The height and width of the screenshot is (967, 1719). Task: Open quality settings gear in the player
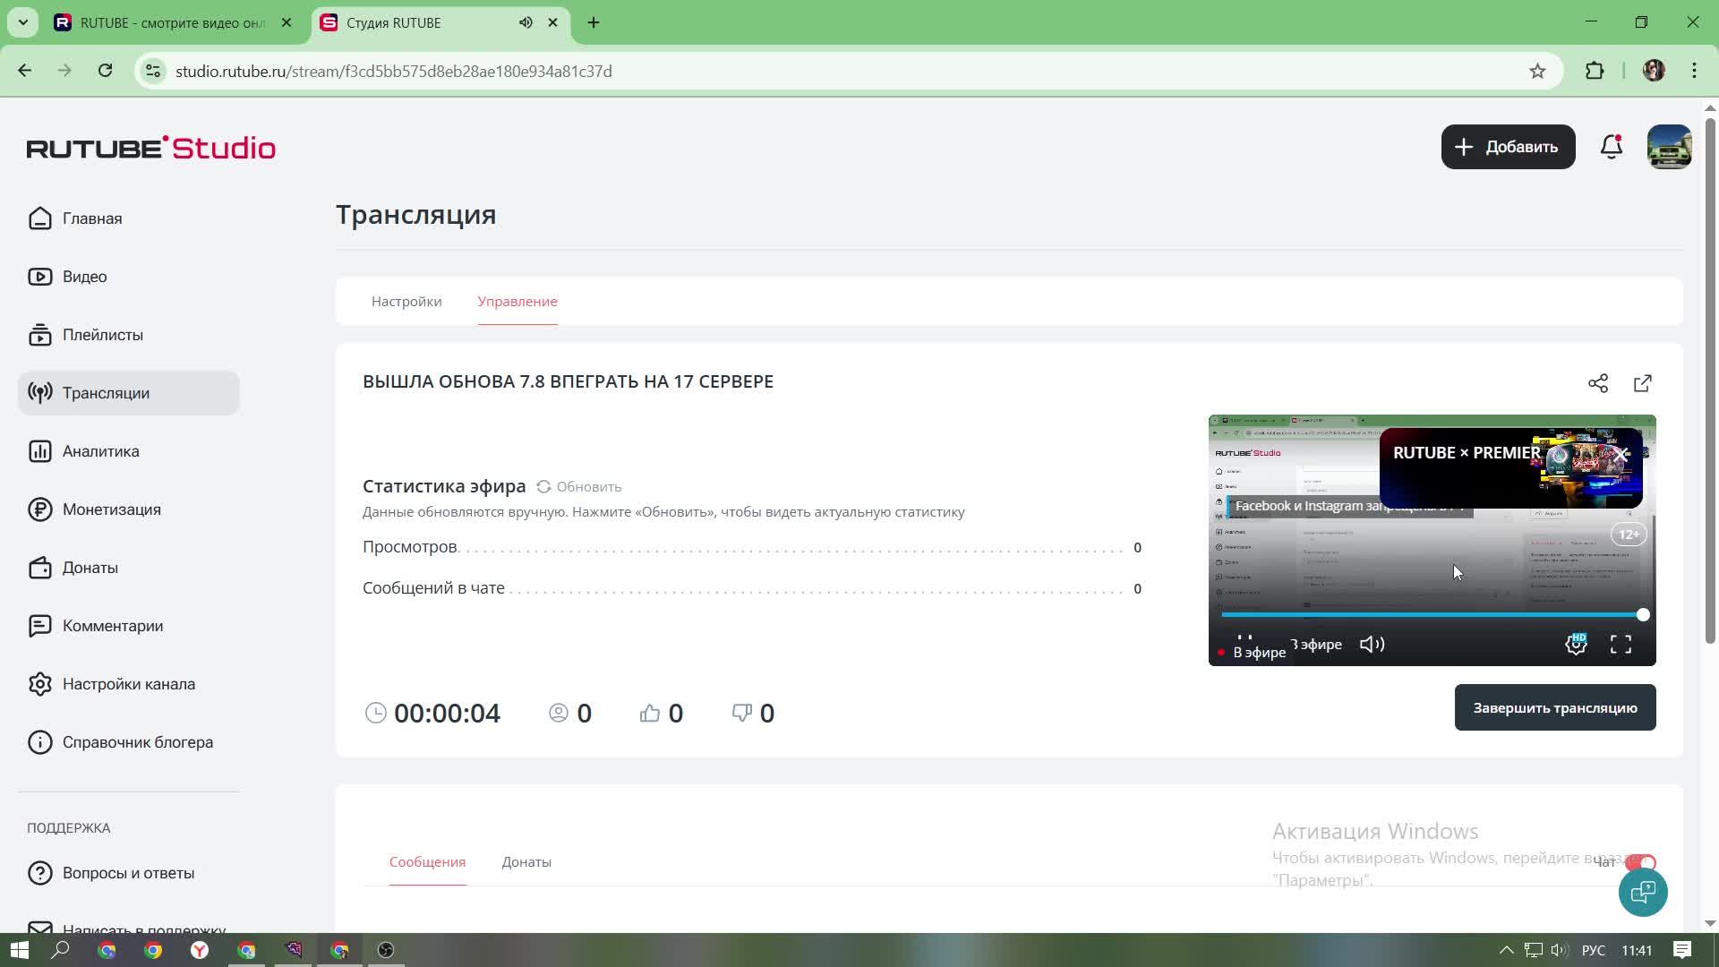(1577, 644)
